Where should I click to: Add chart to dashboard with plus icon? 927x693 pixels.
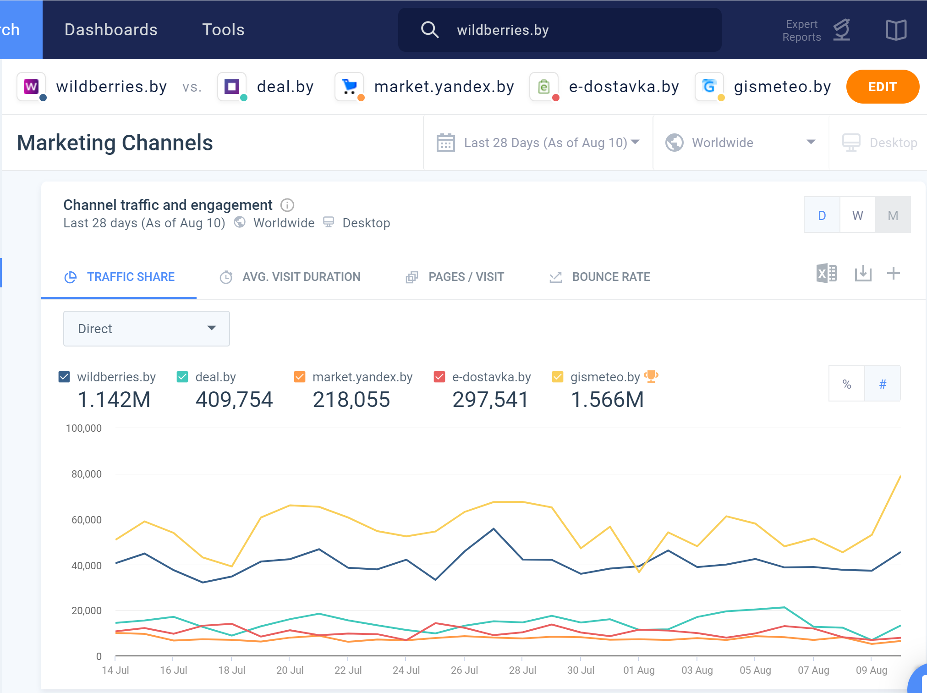click(x=894, y=274)
